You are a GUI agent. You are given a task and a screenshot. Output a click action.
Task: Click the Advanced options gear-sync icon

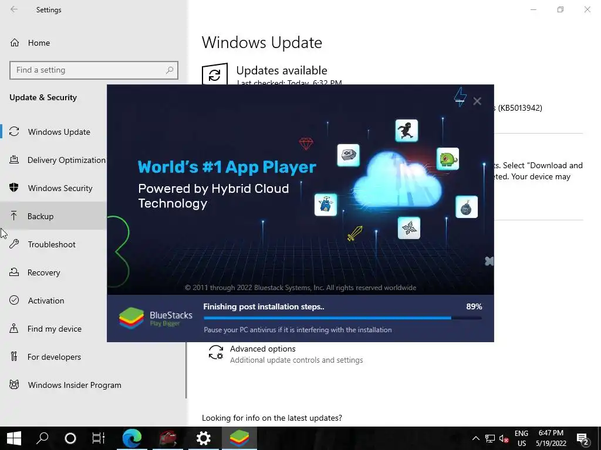point(216,352)
